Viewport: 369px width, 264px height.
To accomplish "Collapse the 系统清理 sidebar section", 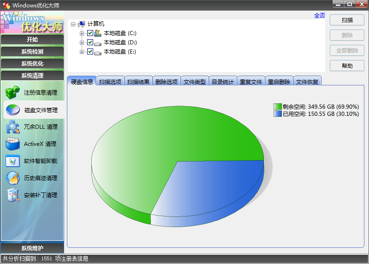I will coord(32,75).
